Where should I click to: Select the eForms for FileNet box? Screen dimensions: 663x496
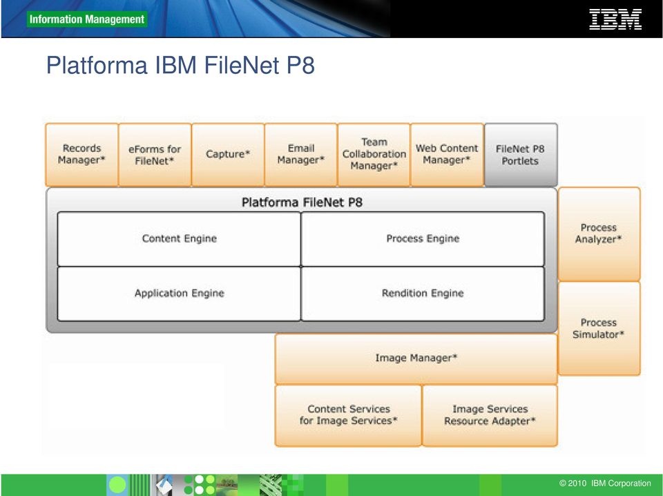(x=155, y=154)
